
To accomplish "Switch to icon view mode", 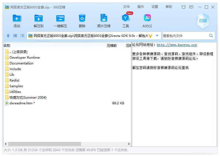I will pos(15,36).
